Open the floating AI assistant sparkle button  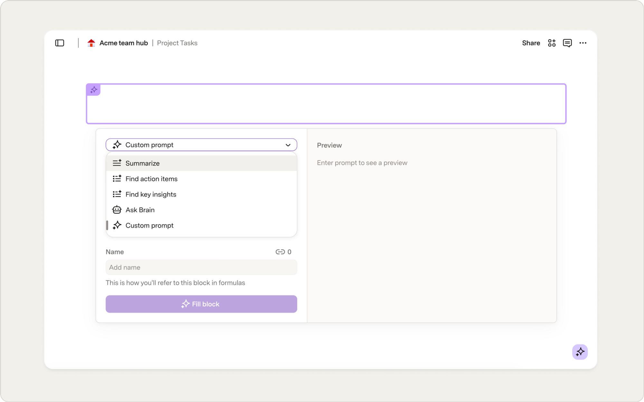(580, 352)
